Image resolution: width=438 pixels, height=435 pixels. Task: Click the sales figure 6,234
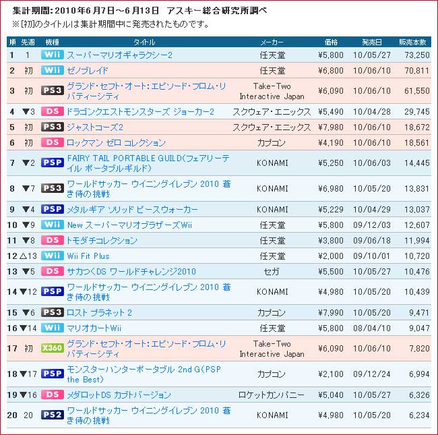419,415
